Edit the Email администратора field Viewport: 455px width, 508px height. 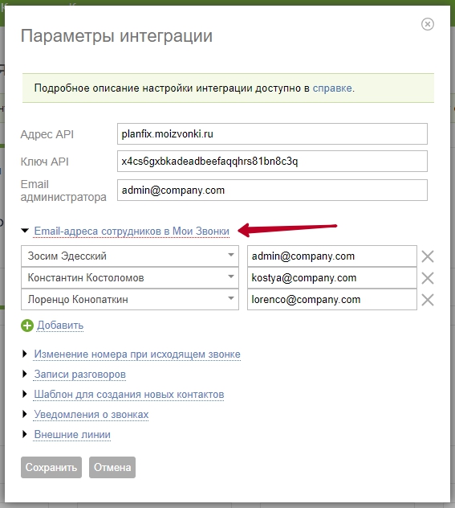[272, 190]
